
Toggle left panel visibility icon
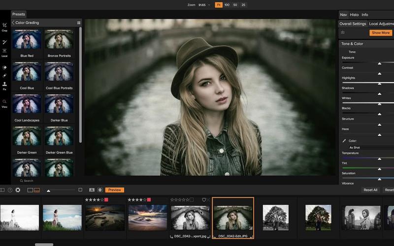point(2,190)
